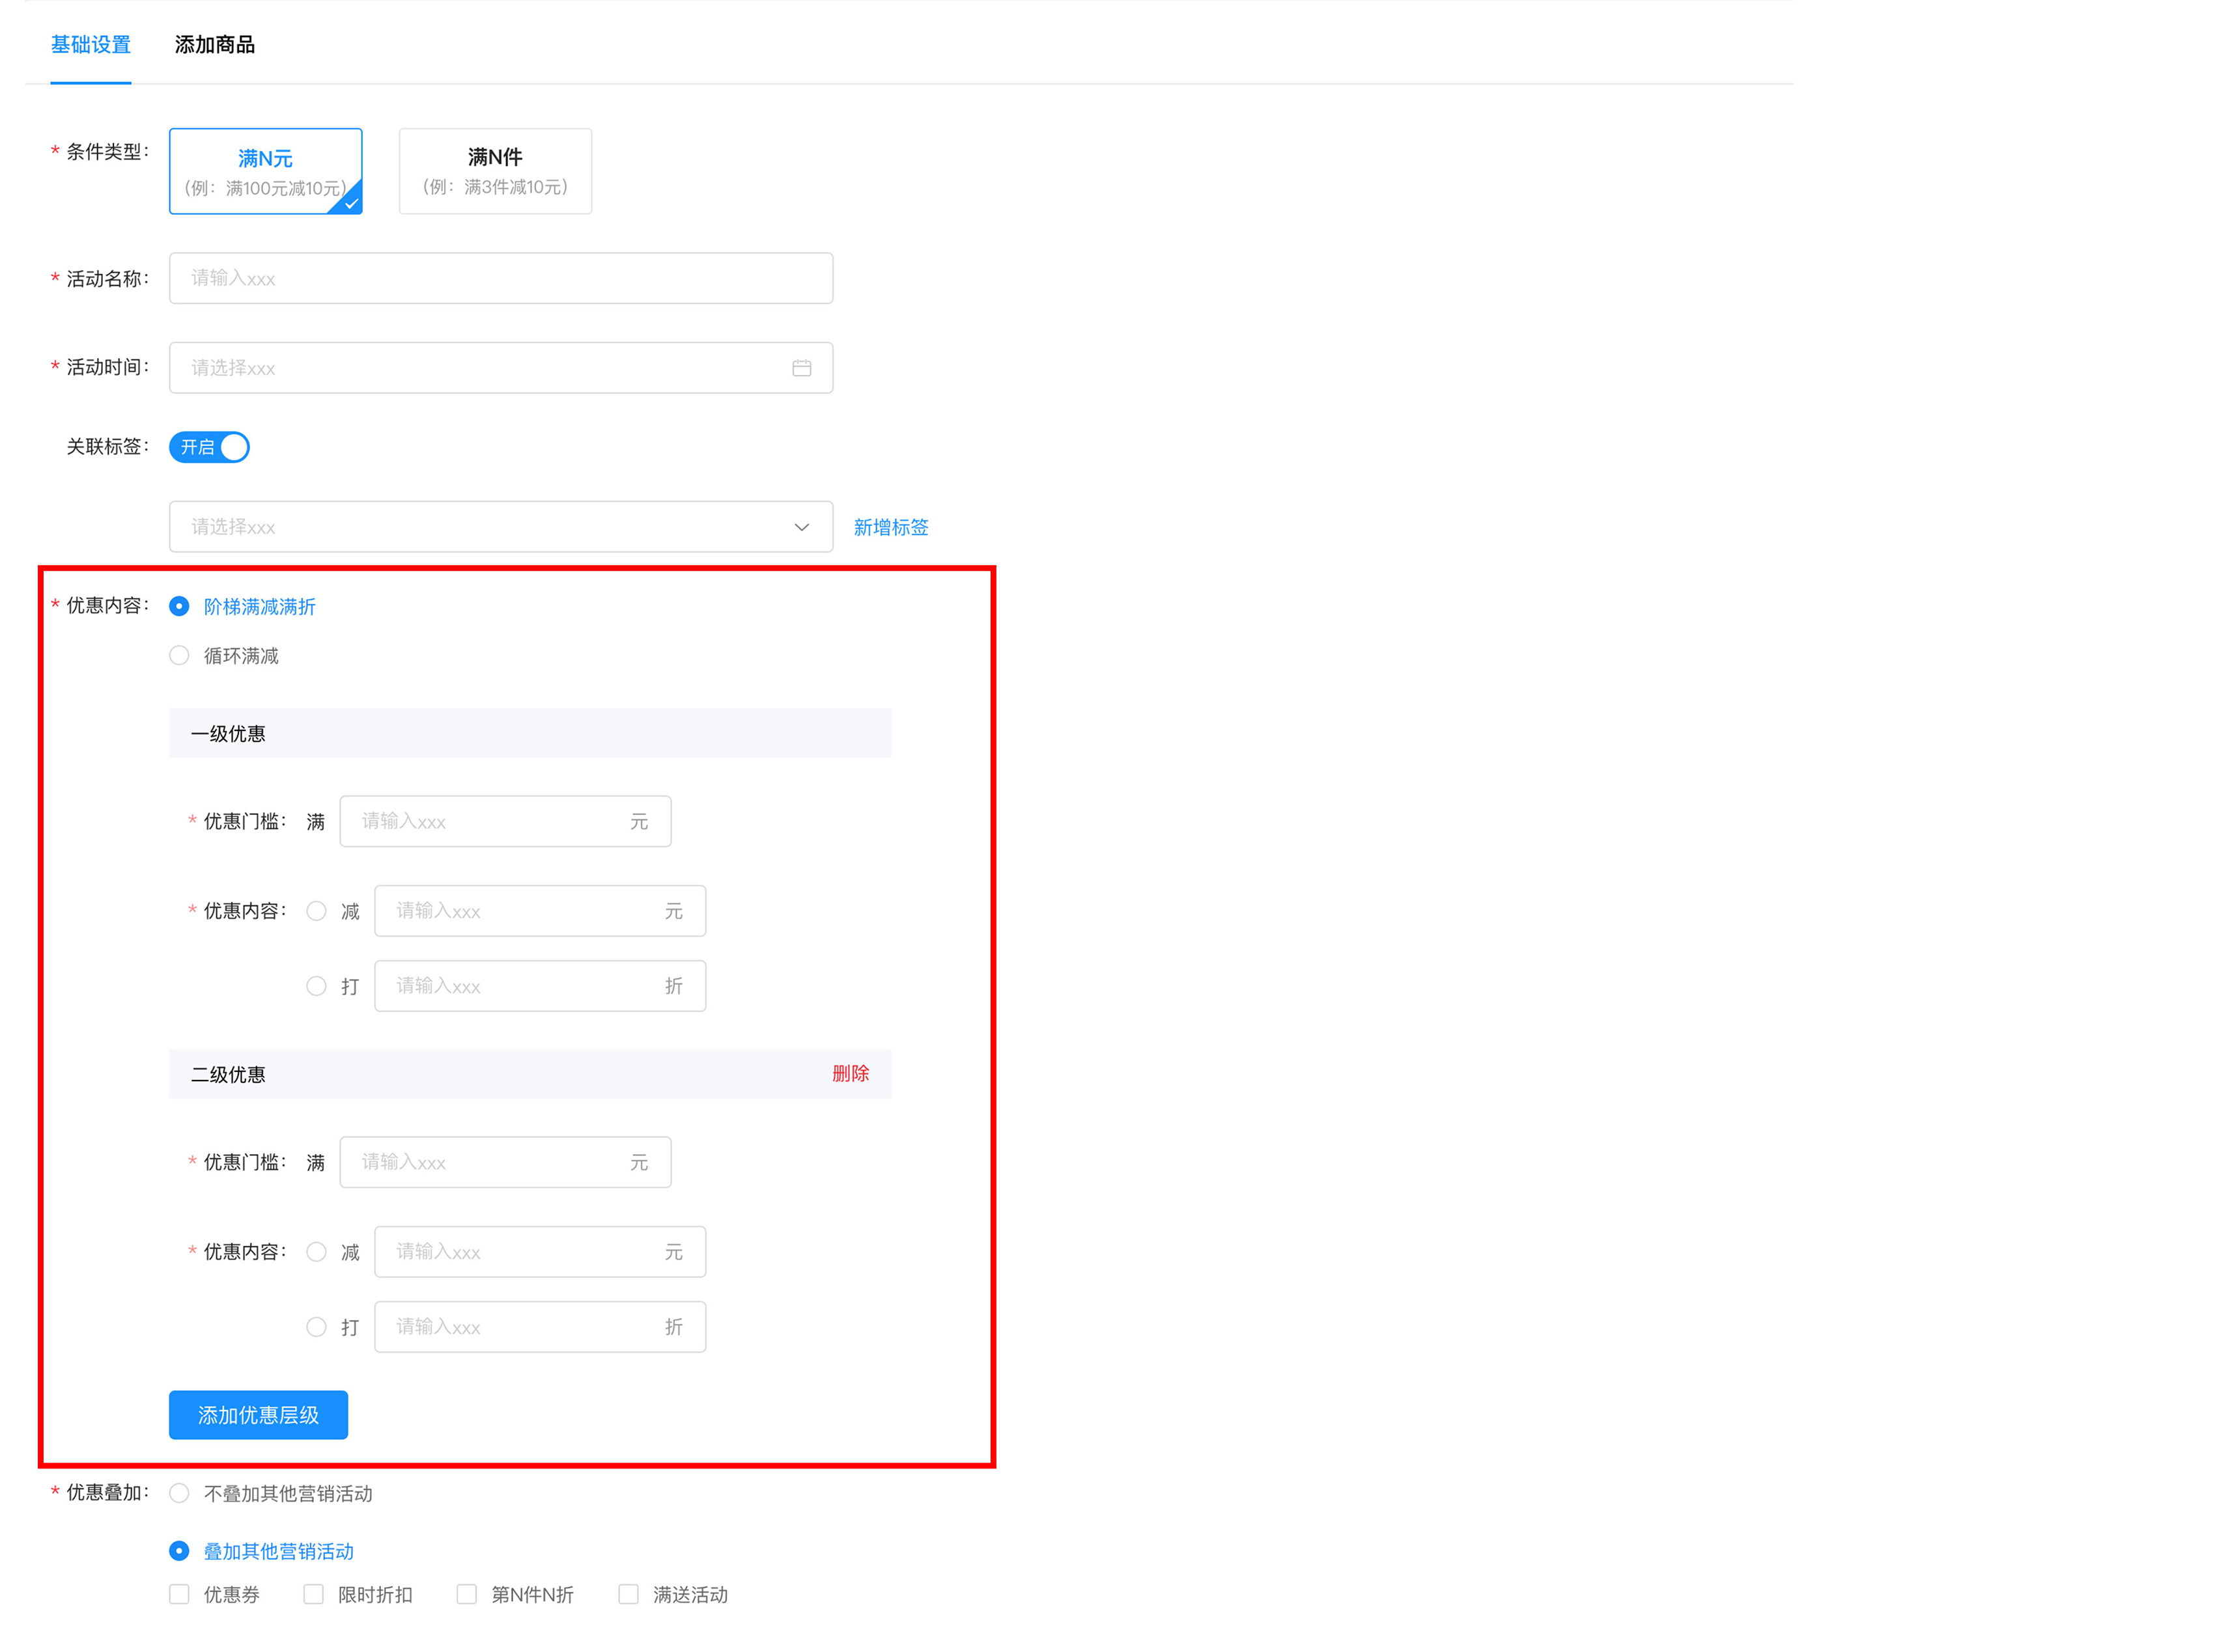The height and width of the screenshot is (1652, 2217).
Task: Select the 阶梯满减满折 radio option
Action: pos(179,607)
